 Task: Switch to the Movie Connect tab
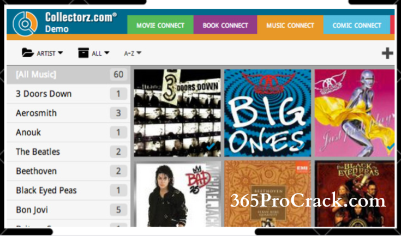[x=160, y=25]
